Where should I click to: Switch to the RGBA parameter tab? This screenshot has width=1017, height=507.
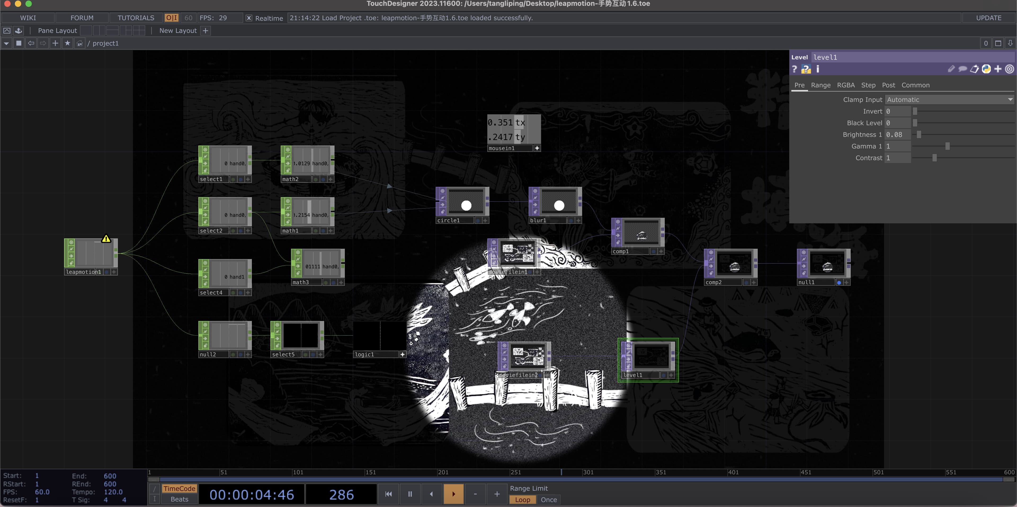(846, 85)
